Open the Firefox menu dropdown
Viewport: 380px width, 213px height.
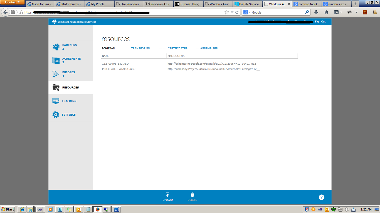[x=13, y=2]
